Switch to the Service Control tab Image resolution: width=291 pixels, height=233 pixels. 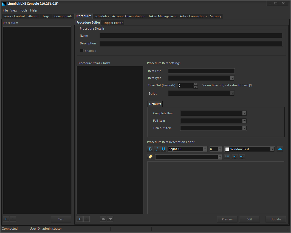point(14,16)
